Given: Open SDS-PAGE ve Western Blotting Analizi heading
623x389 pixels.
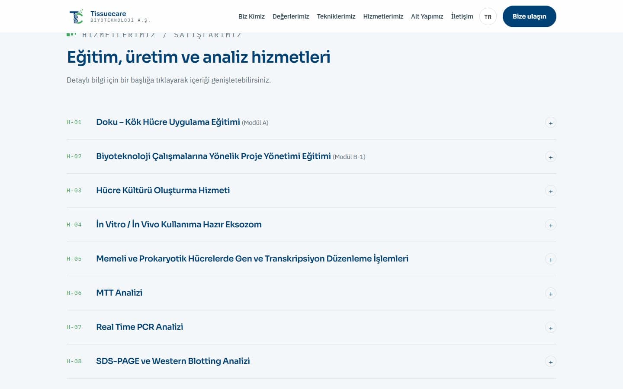Looking at the screenshot, I should pyautogui.click(x=173, y=361).
